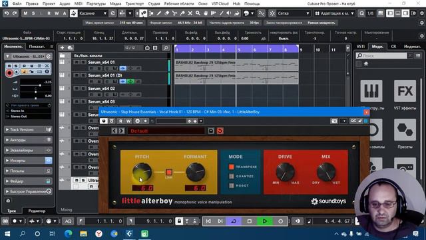Open the Файл menu
The width and height of the screenshot is (426, 240).
pyautogui.click(x=17, y=3)
